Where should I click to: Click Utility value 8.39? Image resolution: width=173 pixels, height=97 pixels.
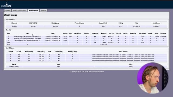click(121, 26)
